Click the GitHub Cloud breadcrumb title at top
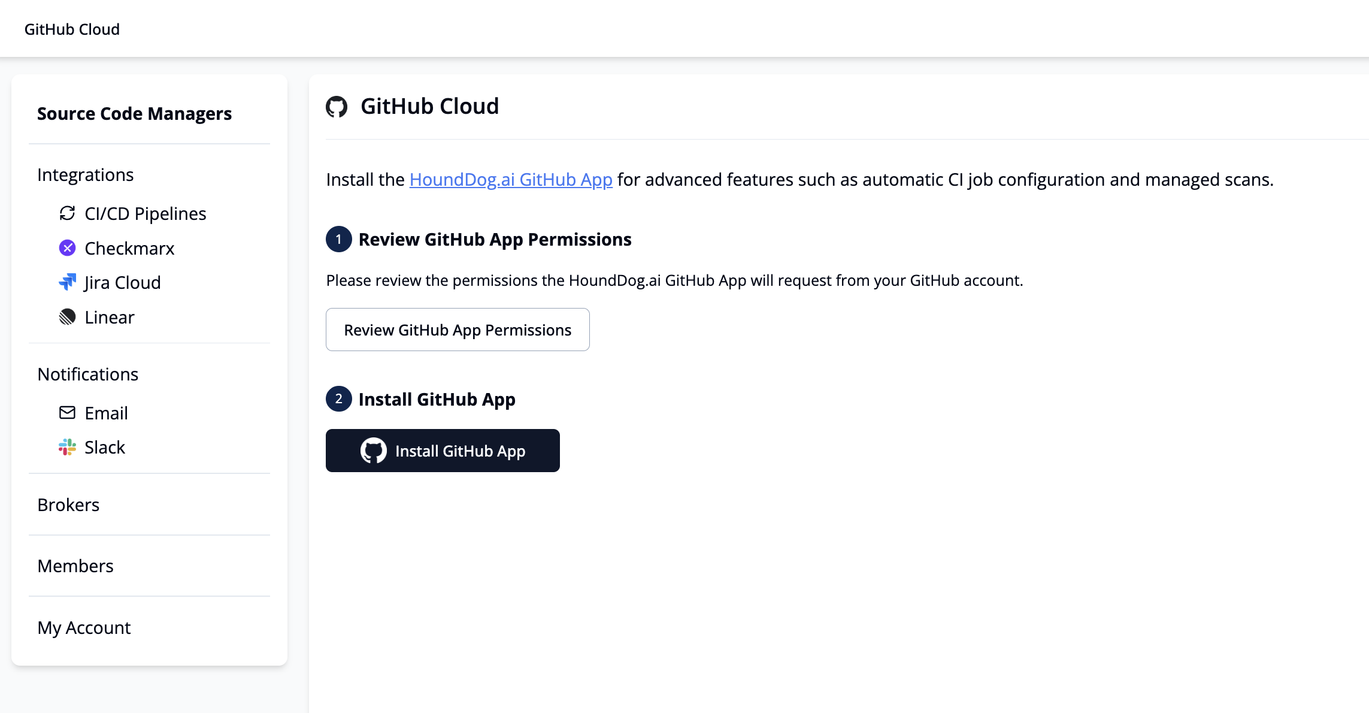This screenshot has width=1369, height=713. pyautogui.click(x=72, y=29)
